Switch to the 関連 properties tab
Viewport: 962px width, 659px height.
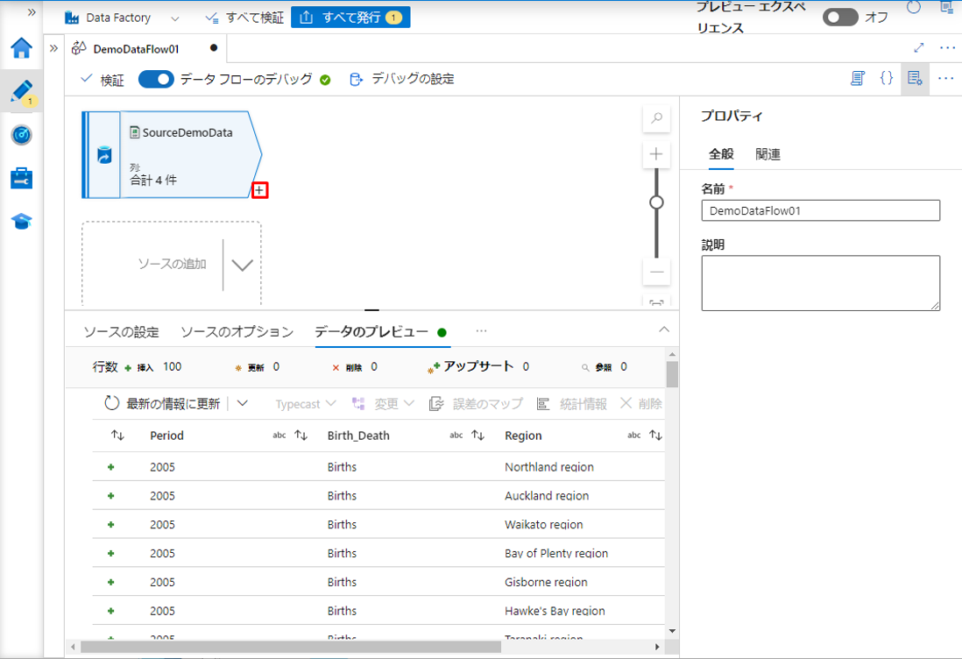[x=767, y=154]
